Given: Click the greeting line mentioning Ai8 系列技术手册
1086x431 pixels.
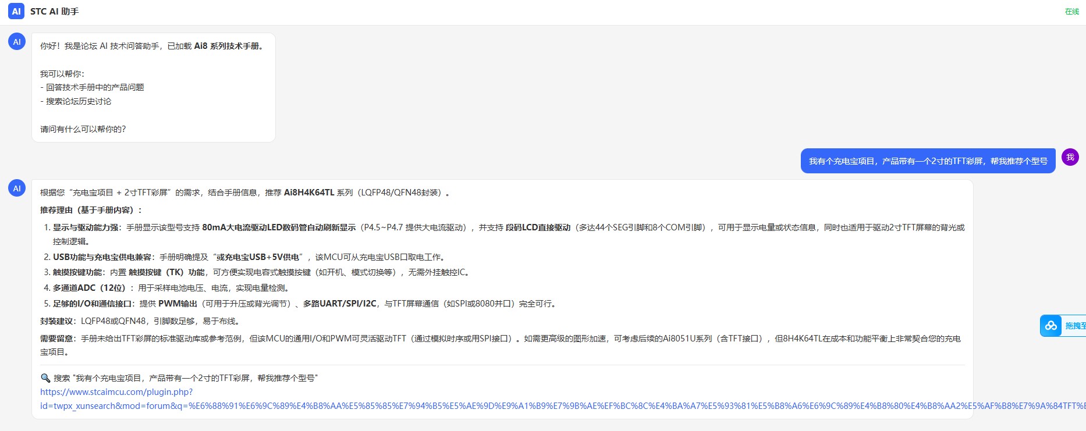Looking at the screenshot, I should coord(152,46).
